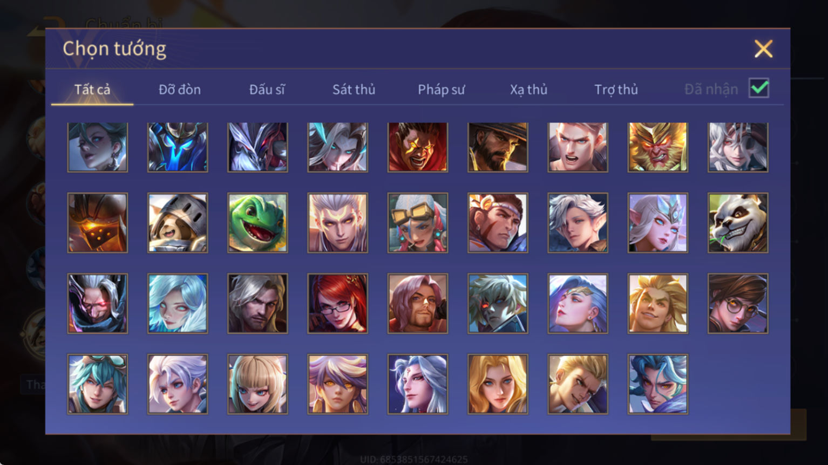Filter heroes by Xạ thủ tab

[528, 90]
